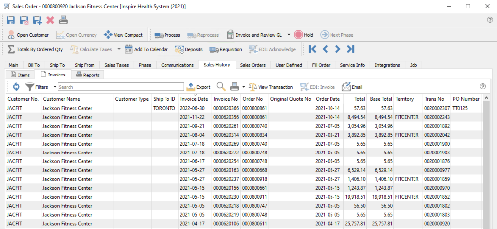
Task: Open help question mark at top right
Action: (489, 20)
